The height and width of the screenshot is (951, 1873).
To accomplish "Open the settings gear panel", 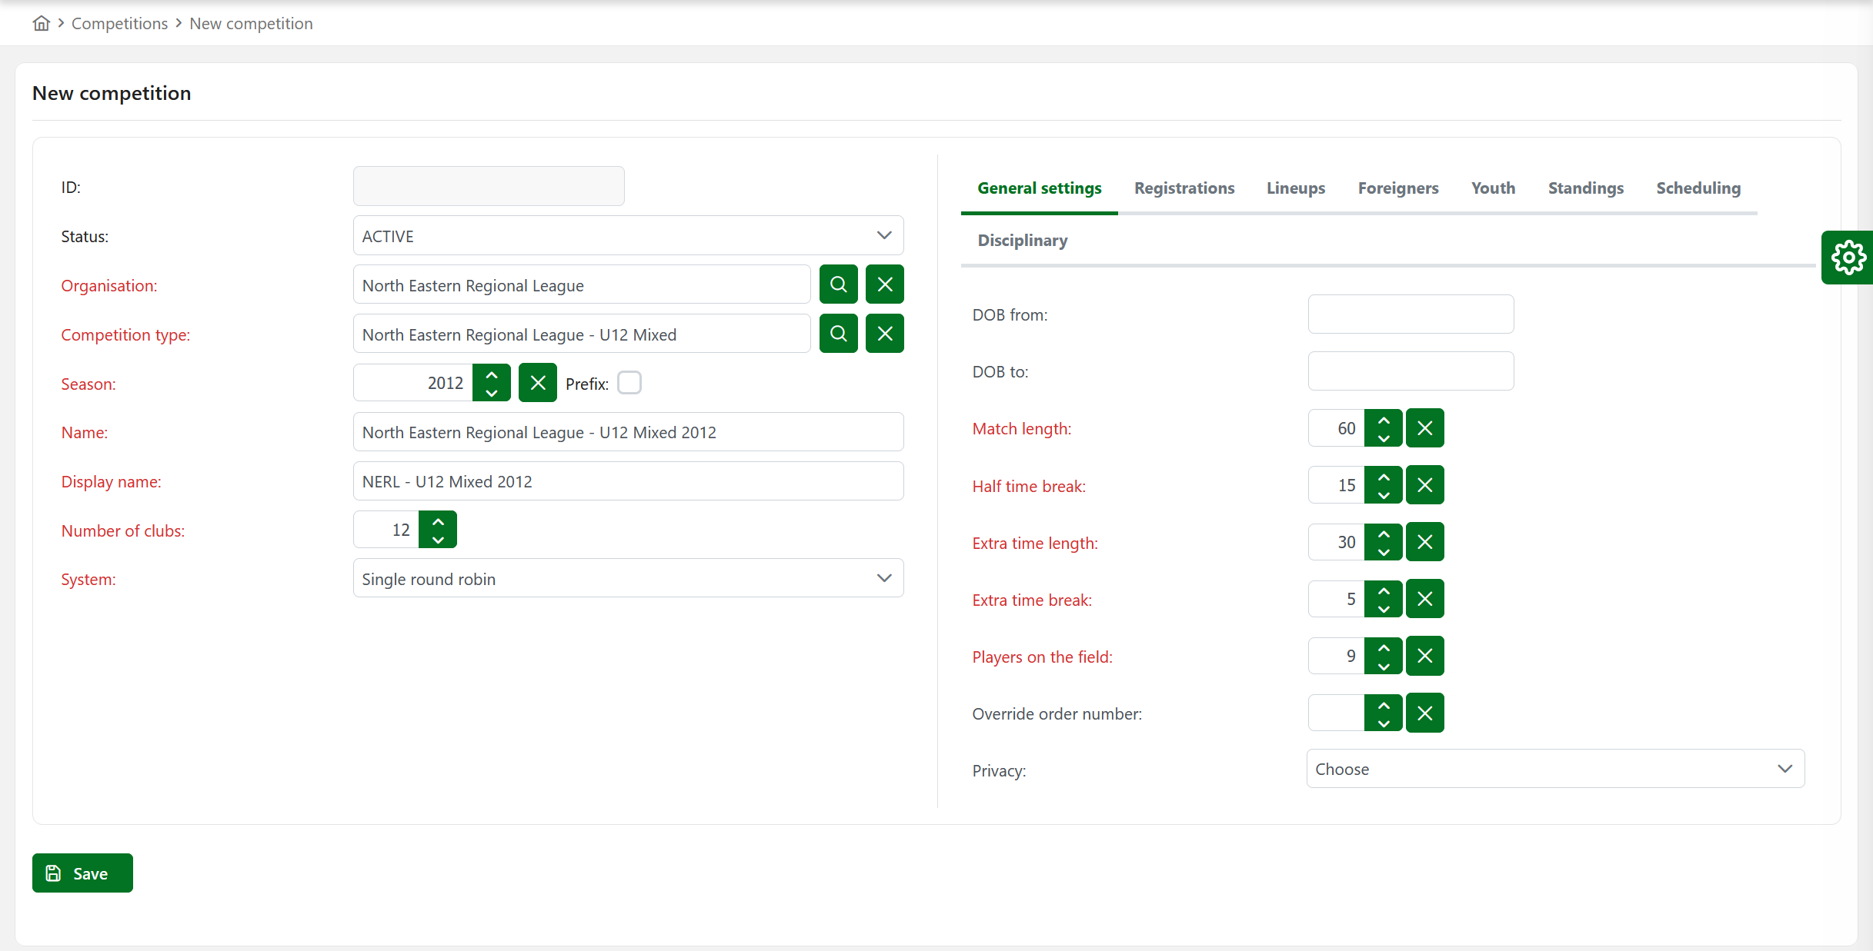I will click(1847, 258).
